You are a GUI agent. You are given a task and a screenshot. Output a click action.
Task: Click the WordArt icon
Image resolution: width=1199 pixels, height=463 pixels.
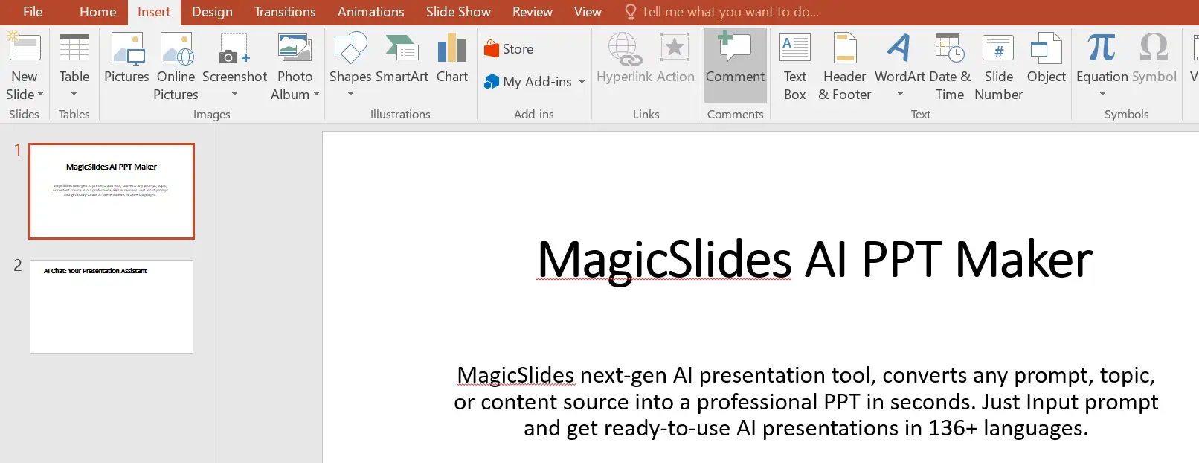(x=899, y=48)
